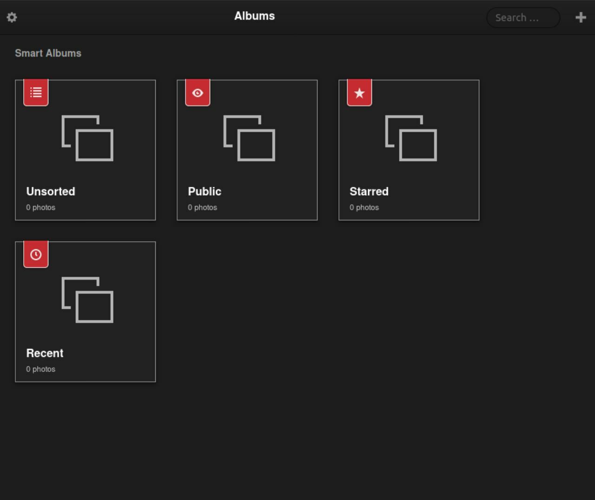
Task: Click the Albums header title
Action: (254, 16)
